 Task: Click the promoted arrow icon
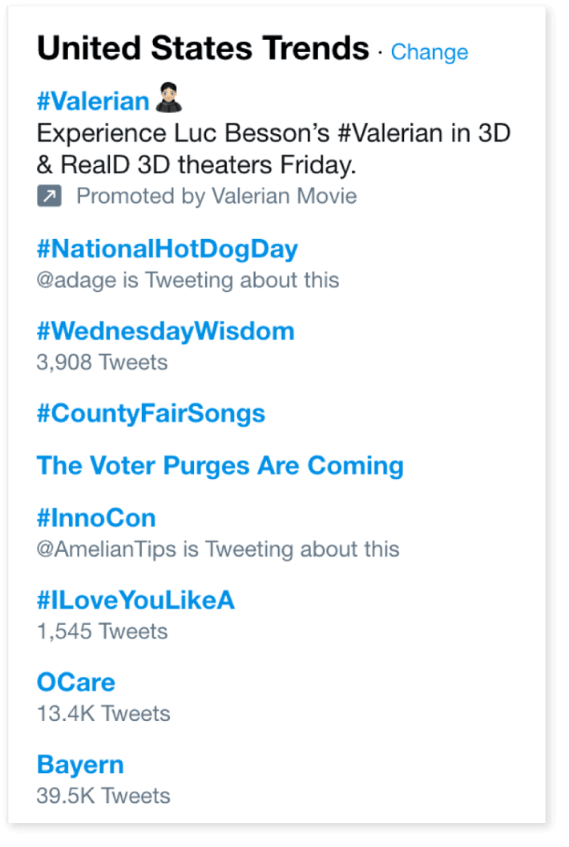pyautogui.click(x=49, y=197)
